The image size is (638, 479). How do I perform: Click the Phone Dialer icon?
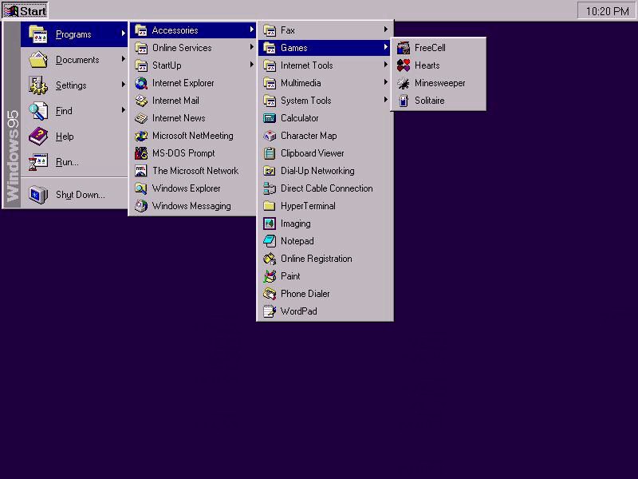(270, 294)
